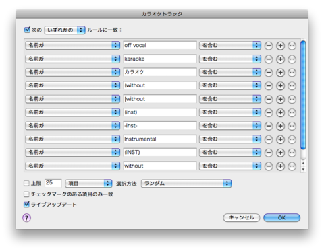Click ellipsis icon on the 'karaoke' row
The width and height of the screenshot is (324, 251).
[292, 59]
